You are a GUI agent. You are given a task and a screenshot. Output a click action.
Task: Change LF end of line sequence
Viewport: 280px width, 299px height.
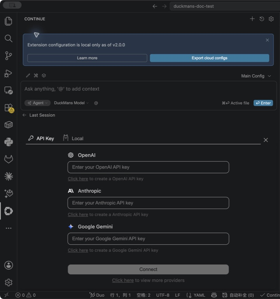coord(177,295)
